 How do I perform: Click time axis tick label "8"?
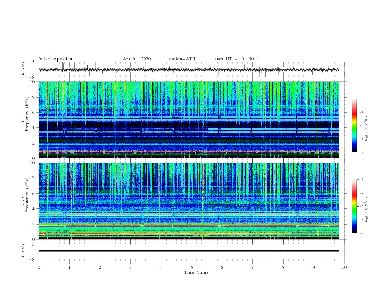pyautogui.click(x=283, y=267)
